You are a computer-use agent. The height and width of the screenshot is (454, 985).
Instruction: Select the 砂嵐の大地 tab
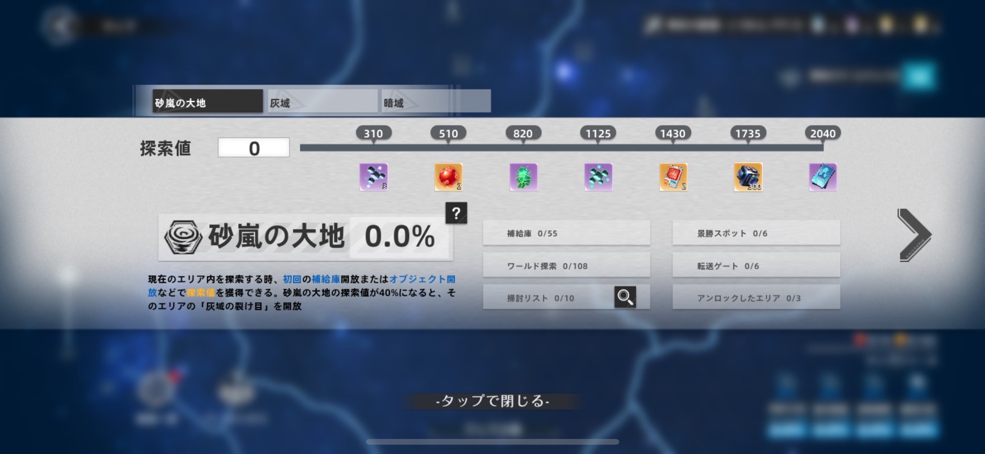[208, 101]
